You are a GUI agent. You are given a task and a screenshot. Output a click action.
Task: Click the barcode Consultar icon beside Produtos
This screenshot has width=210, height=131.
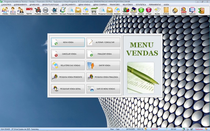45,11
